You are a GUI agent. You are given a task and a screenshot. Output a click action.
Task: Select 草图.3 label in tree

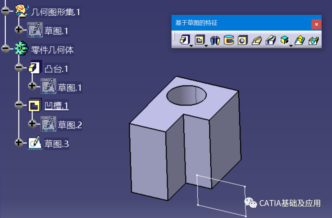(56, 144)
